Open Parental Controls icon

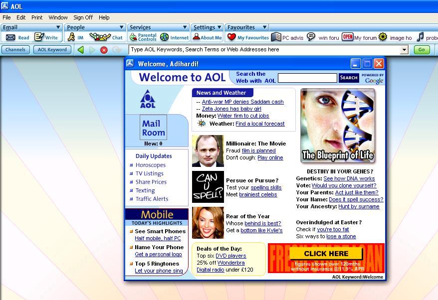(133, 37)
